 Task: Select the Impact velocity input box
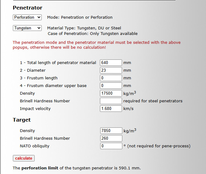pos(111,109)
